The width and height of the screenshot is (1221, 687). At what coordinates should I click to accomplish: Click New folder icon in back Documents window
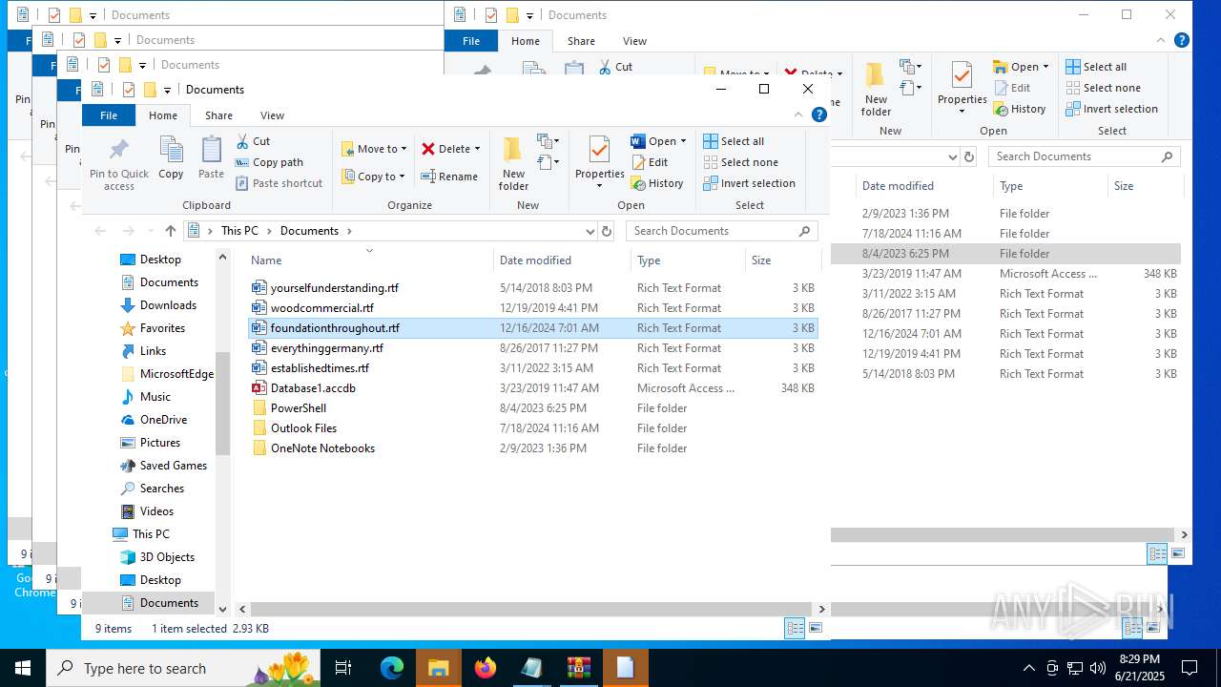pyautogui.click(x=876, y=75)
